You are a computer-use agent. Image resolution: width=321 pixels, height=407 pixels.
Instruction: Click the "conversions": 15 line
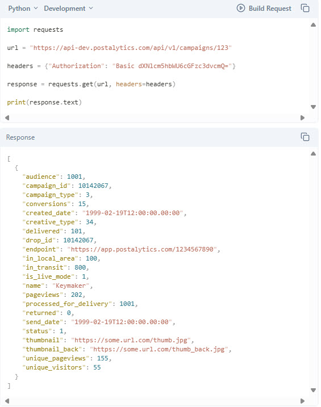pos(56,204)
